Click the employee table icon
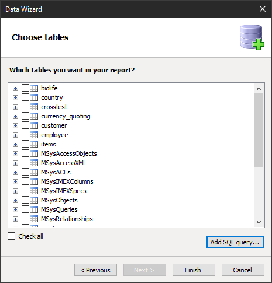This screenshot has height=283, width=272. [34, 135]
